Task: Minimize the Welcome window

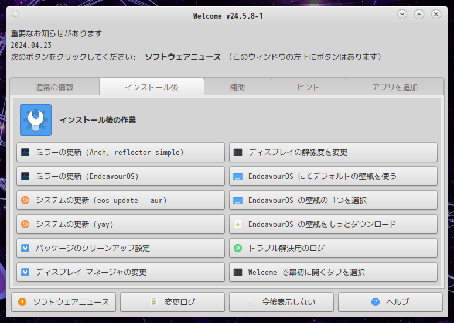Action: pos(402,14)
